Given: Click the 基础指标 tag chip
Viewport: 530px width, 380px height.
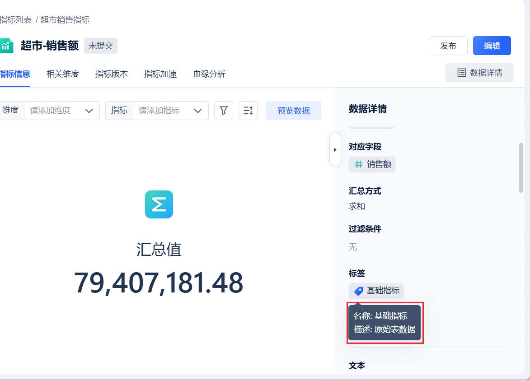Looking at the screenshot, I should coord(376,291).
